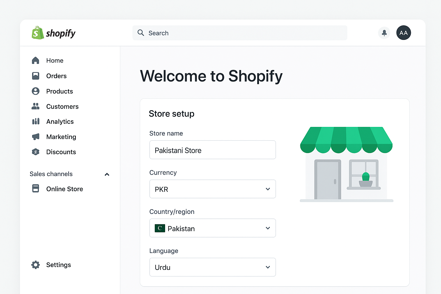
Task: Click the storefront illustration
Action: 346,165
